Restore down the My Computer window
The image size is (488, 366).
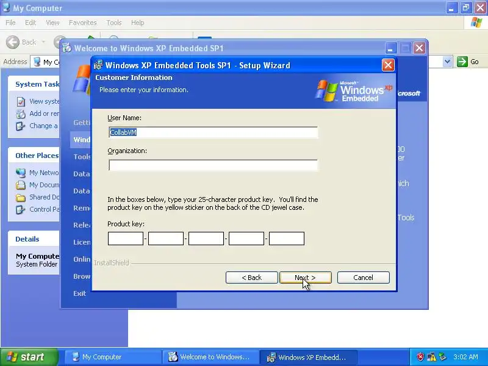(x=466, y=8)
